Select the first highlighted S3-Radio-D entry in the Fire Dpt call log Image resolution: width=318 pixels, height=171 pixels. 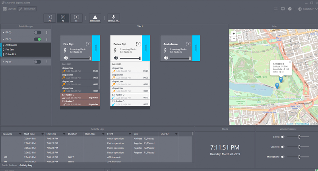point(80,96)
